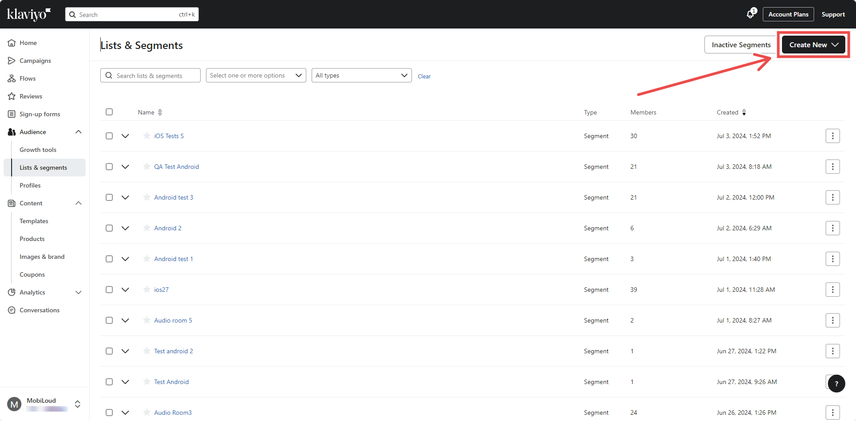Star the iOS Tests S segment
The height and width of the screenshot is (421, 856).
[x=147, y=135]
